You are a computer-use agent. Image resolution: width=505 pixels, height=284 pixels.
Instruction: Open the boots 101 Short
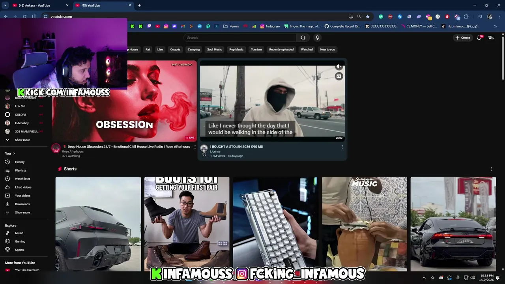pos(187,224)
